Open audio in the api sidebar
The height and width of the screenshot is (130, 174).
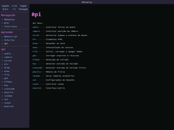coord(7,54)
